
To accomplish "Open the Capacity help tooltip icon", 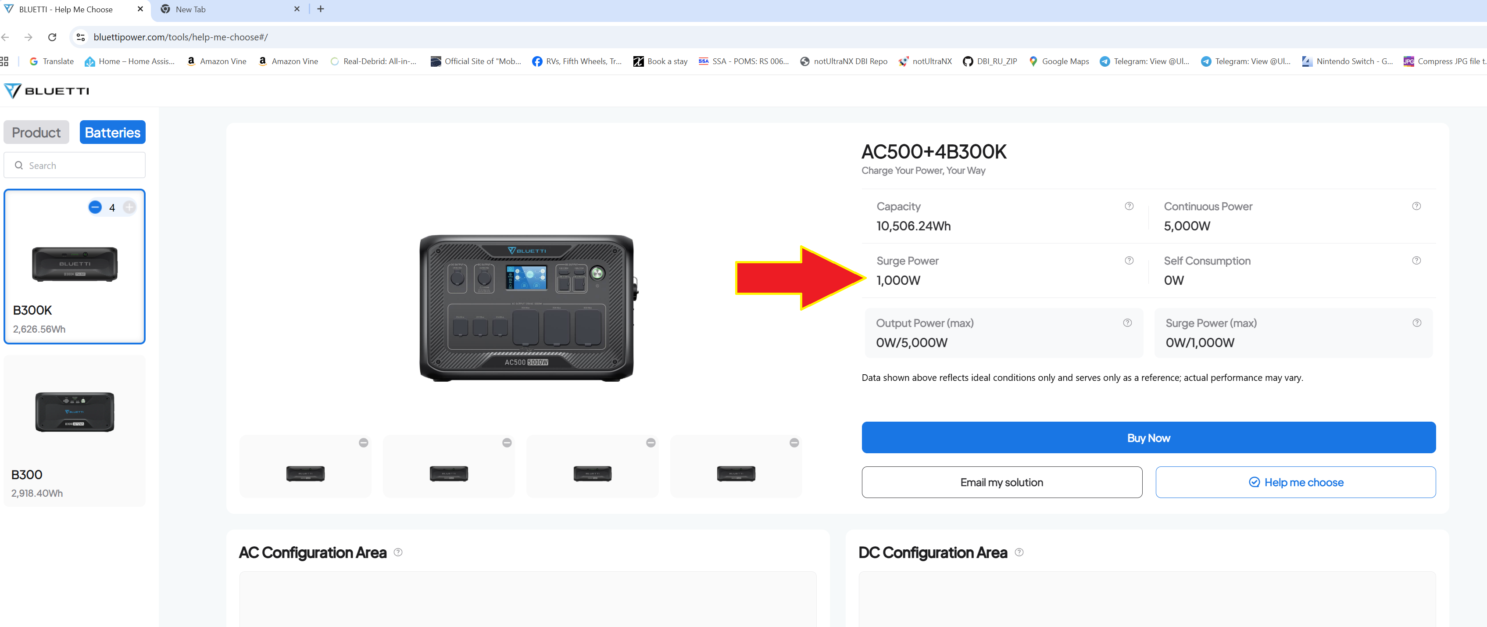I will 1129,206.
